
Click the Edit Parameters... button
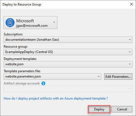[118, 77]
